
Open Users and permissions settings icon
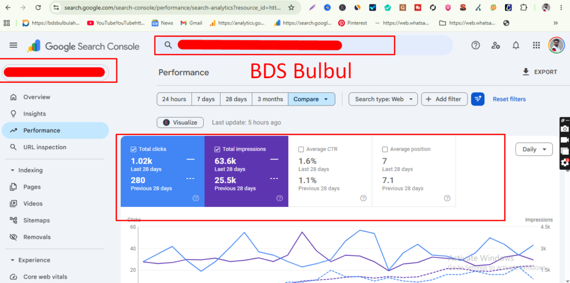point(495,46)
